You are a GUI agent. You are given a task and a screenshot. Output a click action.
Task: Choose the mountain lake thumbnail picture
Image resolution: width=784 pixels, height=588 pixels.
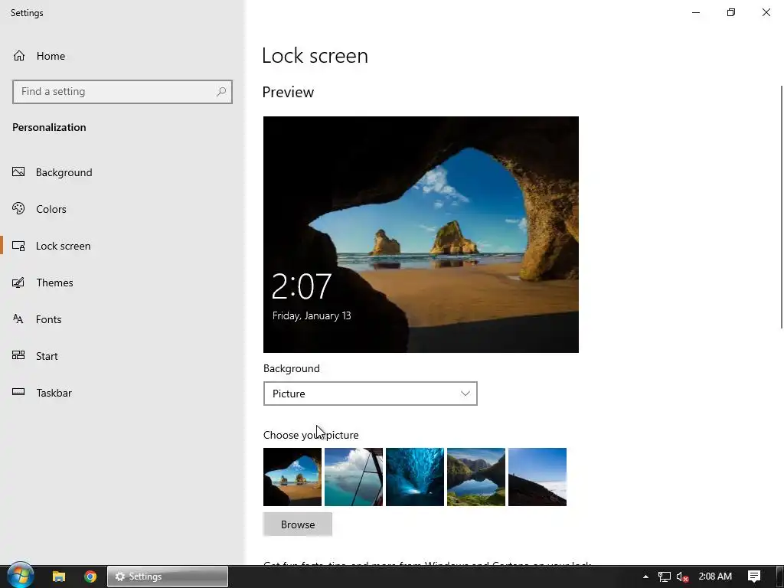pos(476,477)
